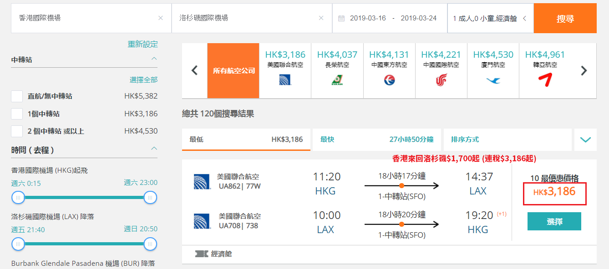Click the 19:20 HKG arrival time
609x269 pixels.
pos(479,215)
